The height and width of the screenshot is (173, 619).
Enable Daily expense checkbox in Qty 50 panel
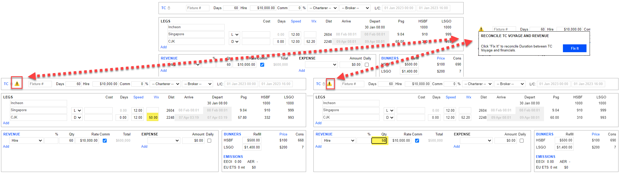pyautogui.click(x=522, y=141)
